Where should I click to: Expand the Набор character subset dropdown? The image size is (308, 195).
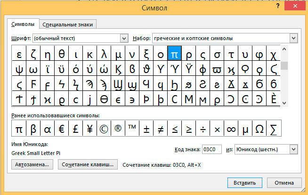[293, 38]
